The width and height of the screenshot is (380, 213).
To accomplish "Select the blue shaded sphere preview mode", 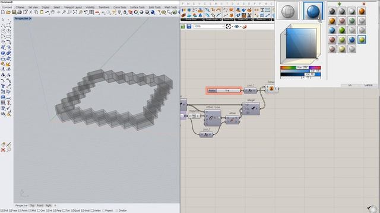I will (x=313, y=11).
